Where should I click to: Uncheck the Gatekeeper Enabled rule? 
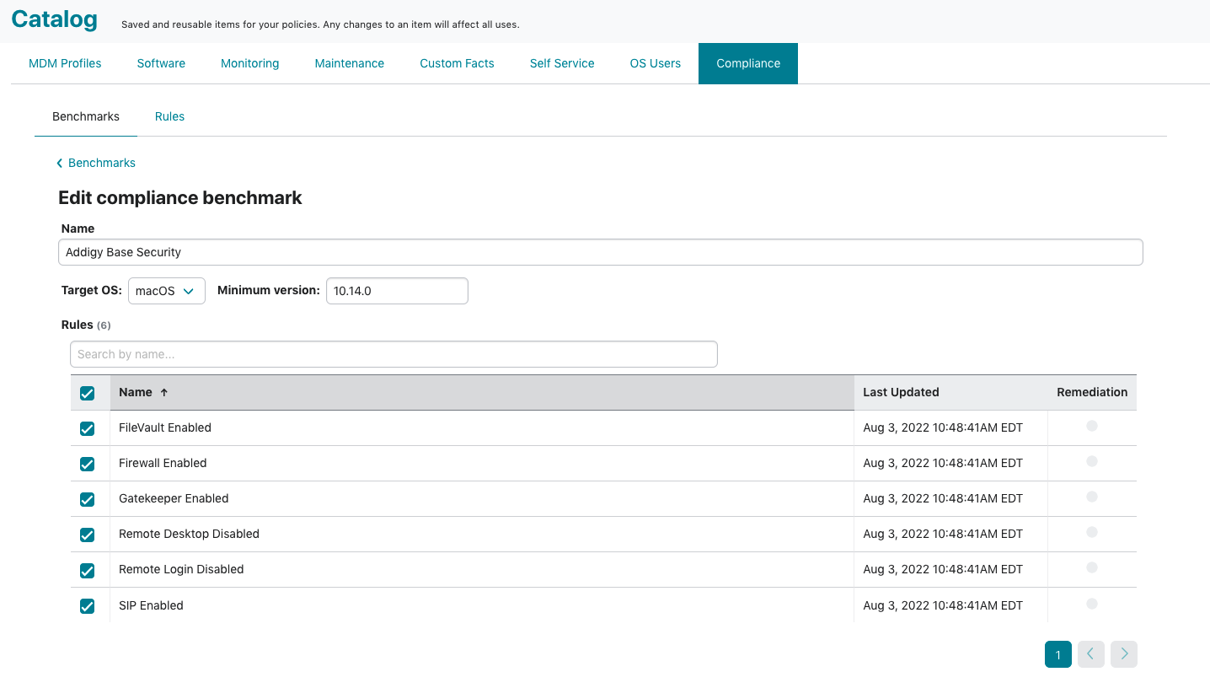tap(87, 499)
